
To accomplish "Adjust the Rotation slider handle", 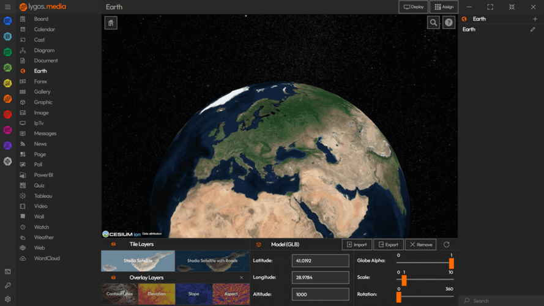I will [x=398, y=297].
